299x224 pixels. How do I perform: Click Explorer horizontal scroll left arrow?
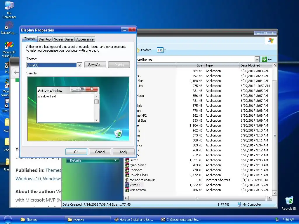[x=126, y=198]
